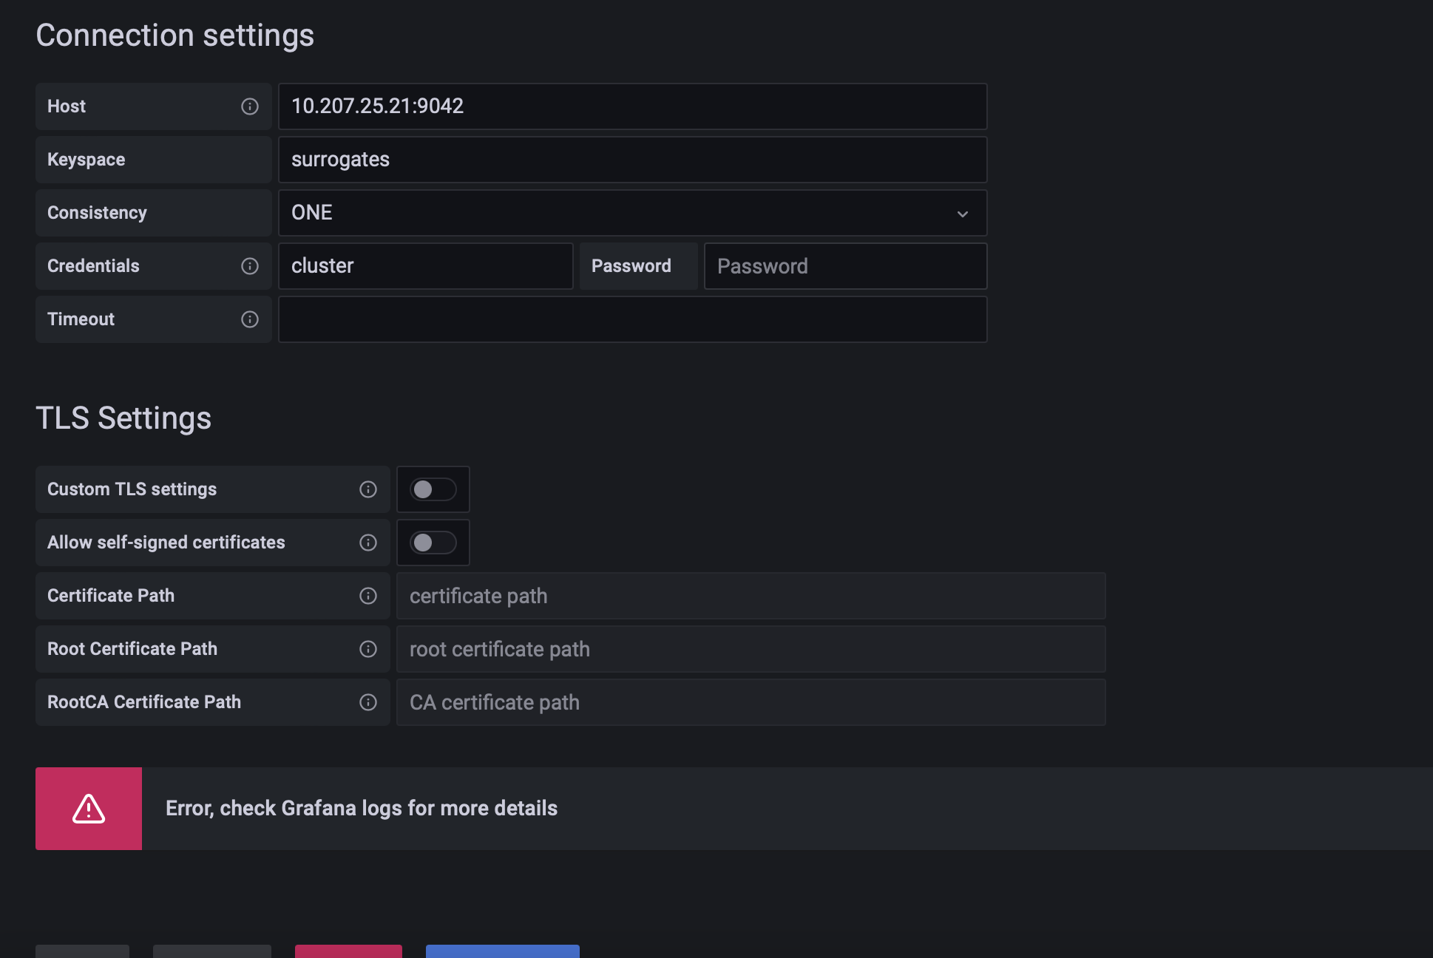Click the blue Save & test button
Viewport: 1433px width, 958px height.
pyautogui.click(x=501, y=954)
